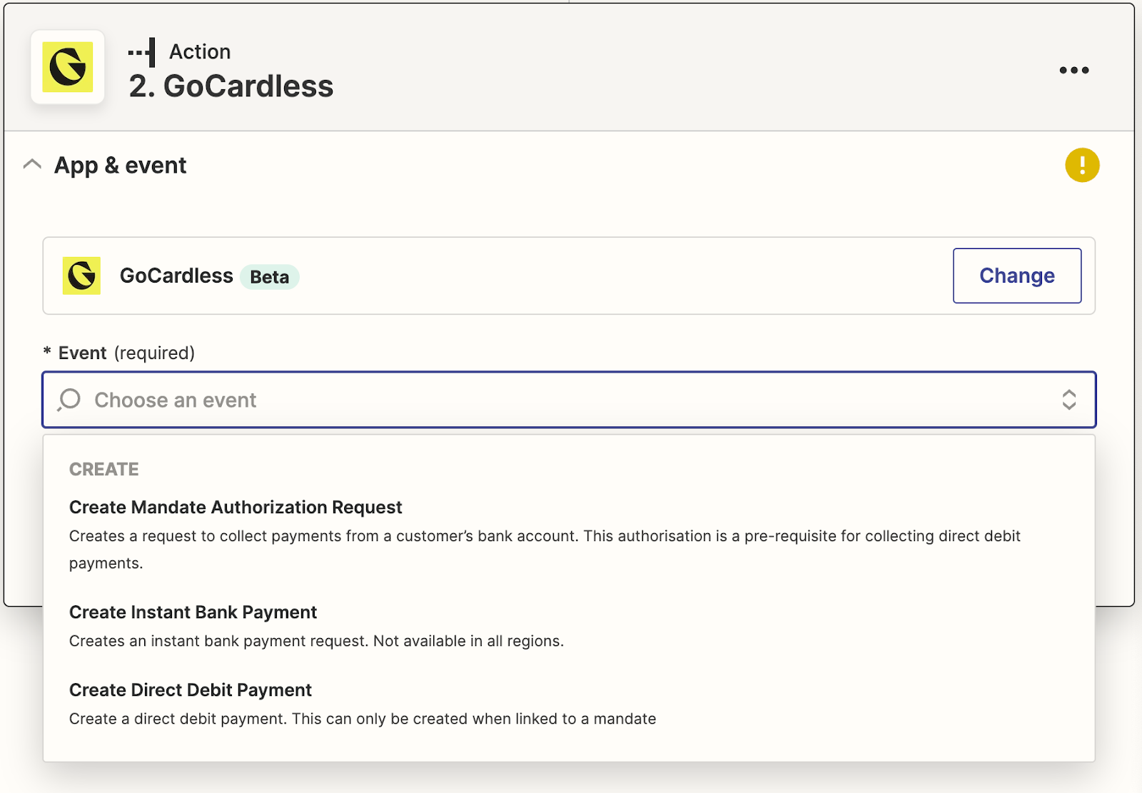Select 'Create Mandate Authorization Request' event
1142x793 pixels.
tap(236, 507)
